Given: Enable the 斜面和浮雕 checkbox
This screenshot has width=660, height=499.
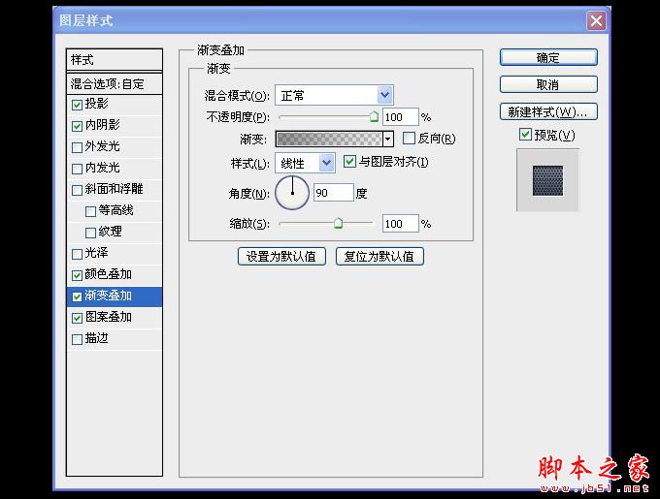Looking at the screenshot, I should [77, 190].
